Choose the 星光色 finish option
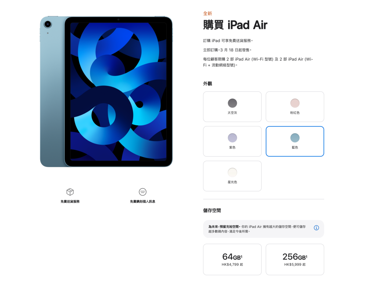The height and width of the screenshot is (282, 376). 232,176
